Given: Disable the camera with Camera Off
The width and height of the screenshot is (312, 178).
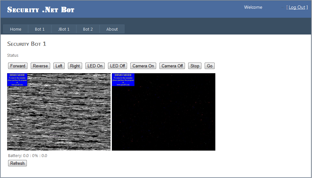Looking at the screenshot, I should [172, 66].
